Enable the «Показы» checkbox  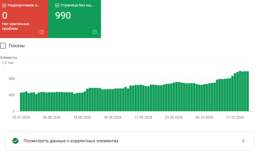(x=3, y=46)
